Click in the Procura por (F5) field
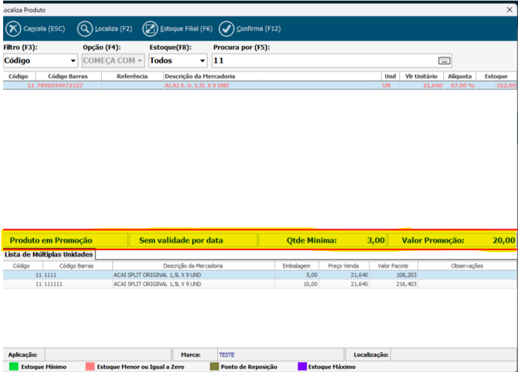The width and height of the screenshot is (518, 372). [323, 61]
